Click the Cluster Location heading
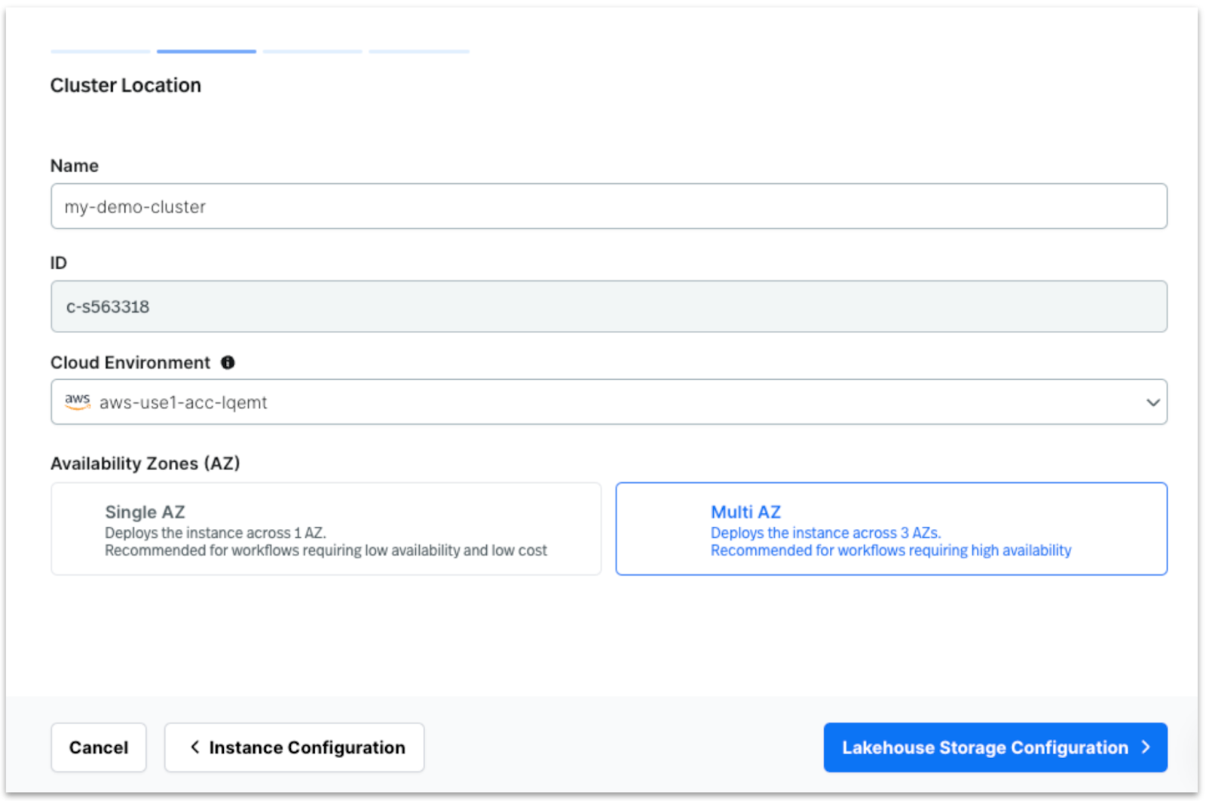This screenshot has height=801, width=1206. [x=126, y=85]
